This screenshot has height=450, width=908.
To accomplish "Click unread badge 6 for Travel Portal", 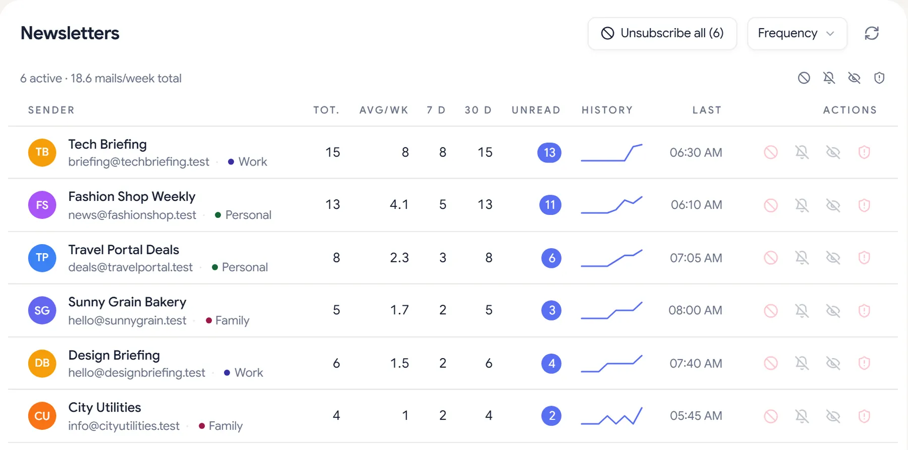I will pyautogui.click(x=552, y=258).
